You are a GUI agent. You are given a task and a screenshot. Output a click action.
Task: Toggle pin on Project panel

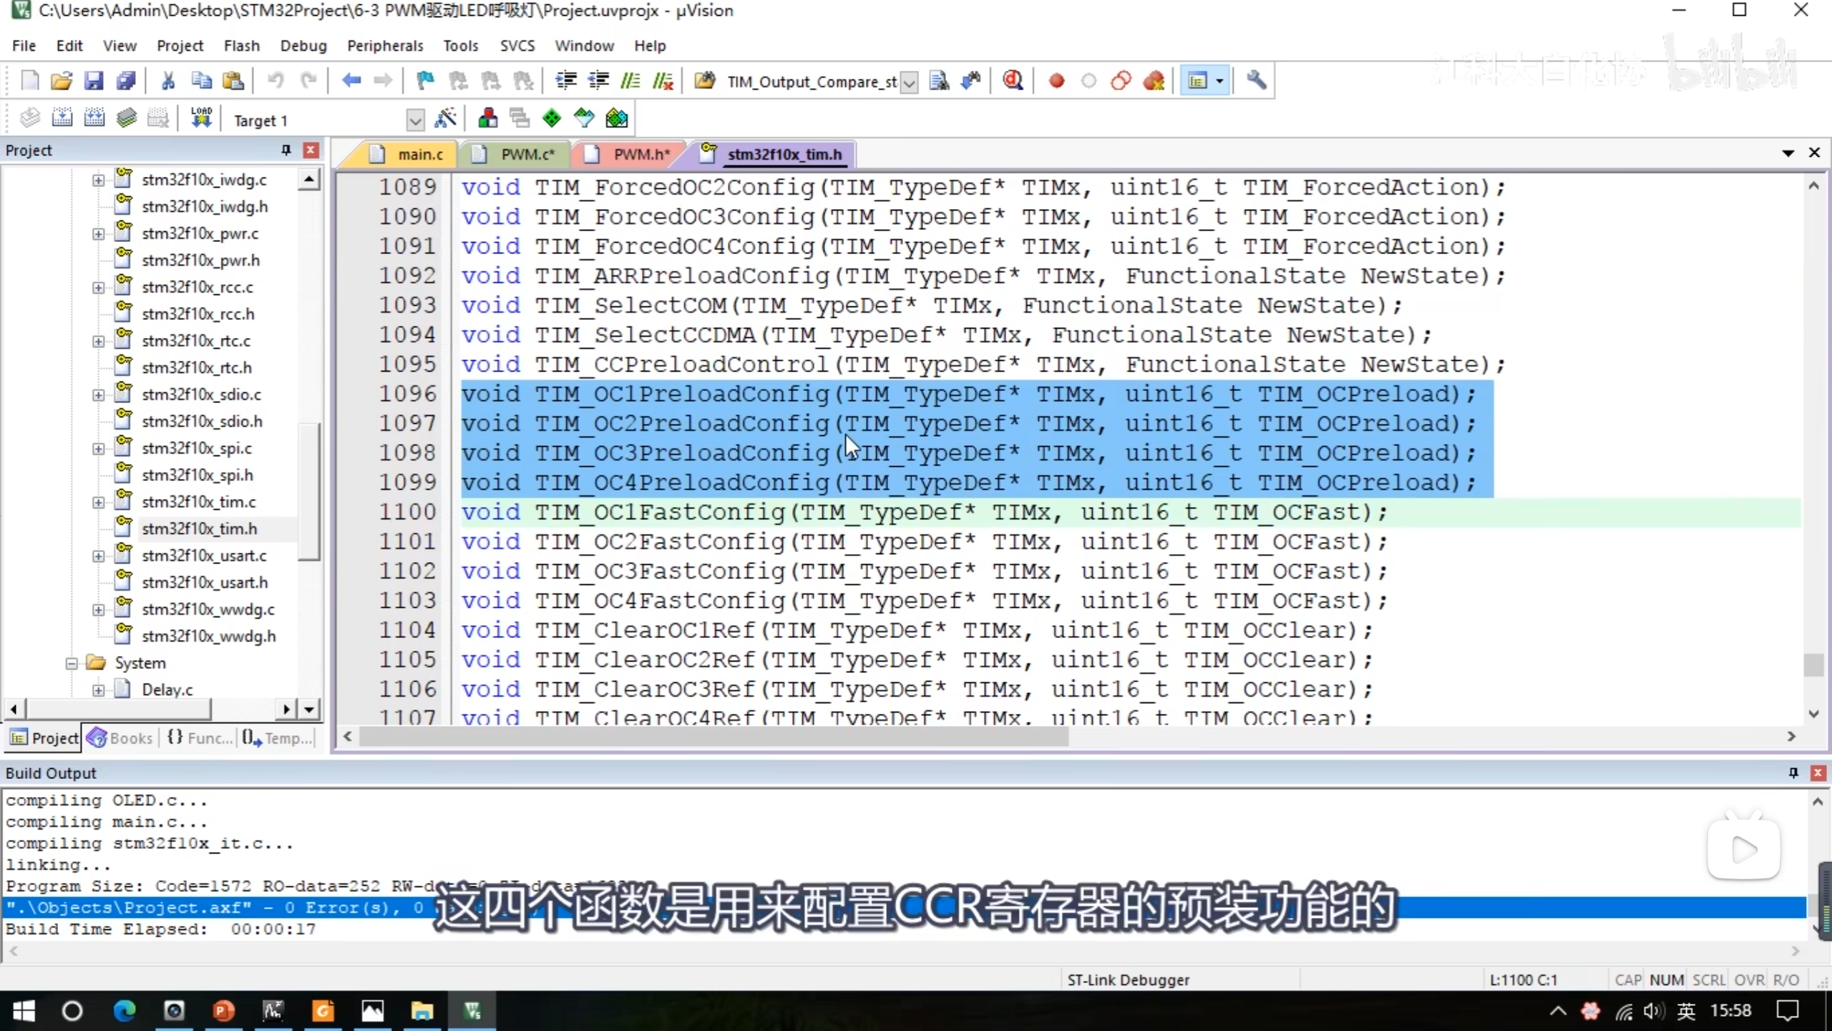coord(286,150)
